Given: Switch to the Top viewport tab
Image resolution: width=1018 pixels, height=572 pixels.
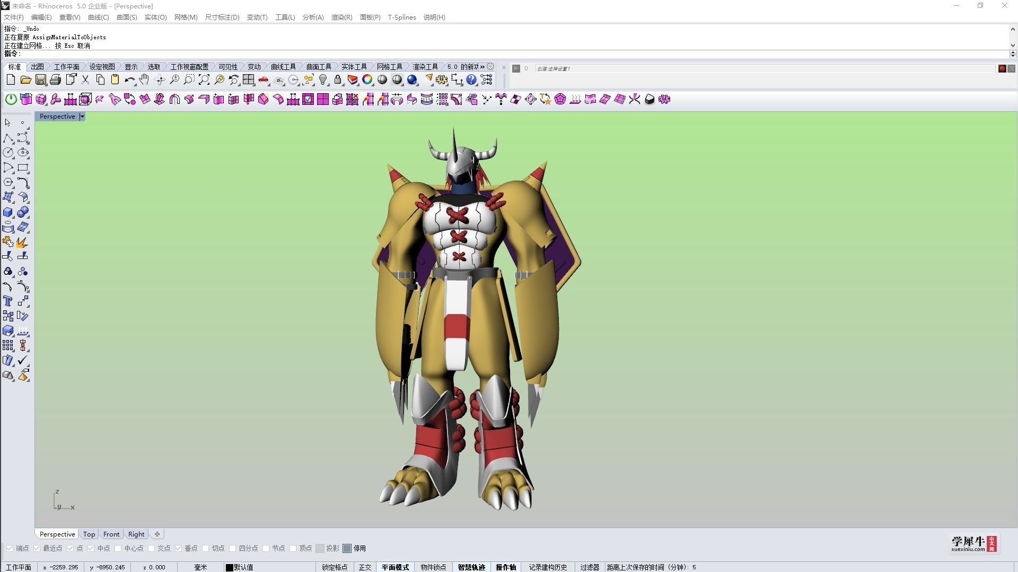Looking at the screenshot, I should (x=89, y=534).
